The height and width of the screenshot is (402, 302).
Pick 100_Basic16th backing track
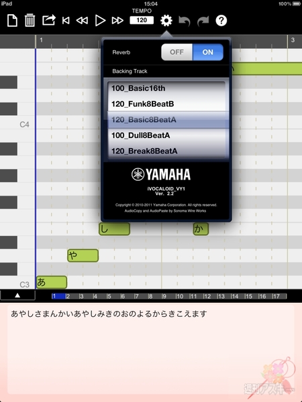click(166, 88)
